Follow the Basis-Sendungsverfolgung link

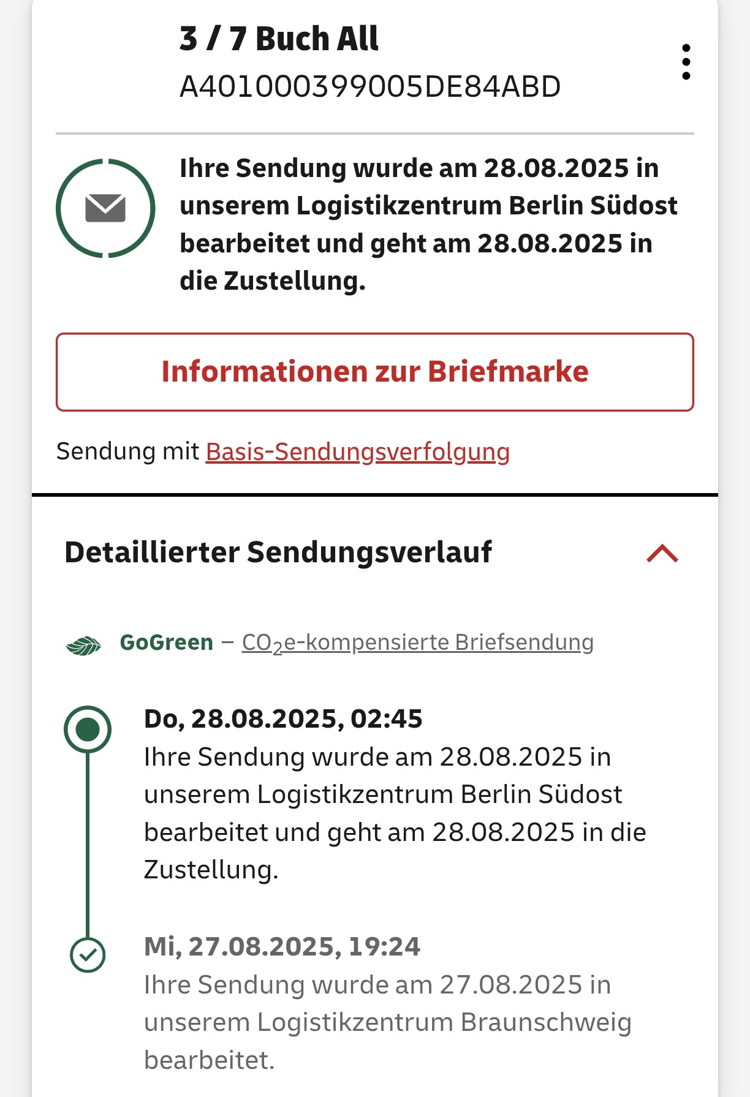pyautogui.click(x=357, y=452)
